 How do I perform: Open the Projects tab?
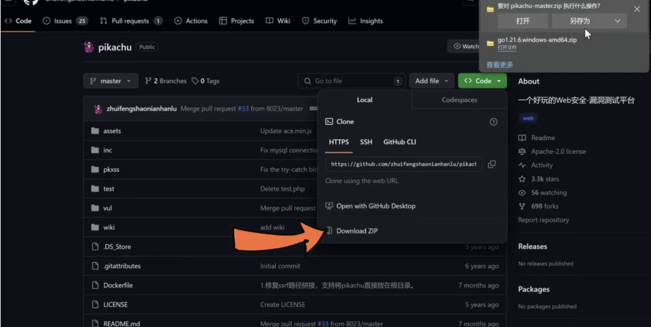(237, 21)
